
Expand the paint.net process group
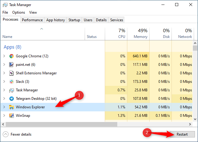pos(4,65)
